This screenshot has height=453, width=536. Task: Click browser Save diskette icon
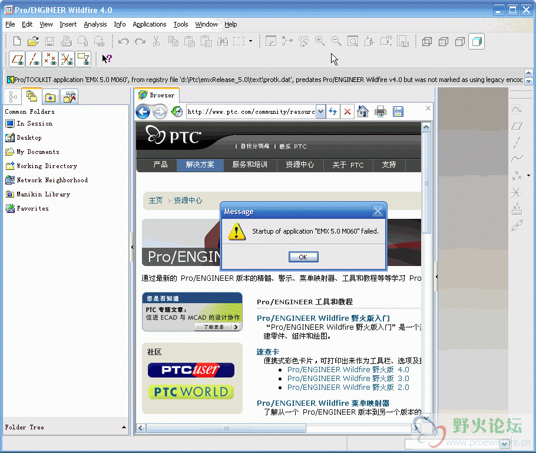pyautogui.click(x=398, y=111)
